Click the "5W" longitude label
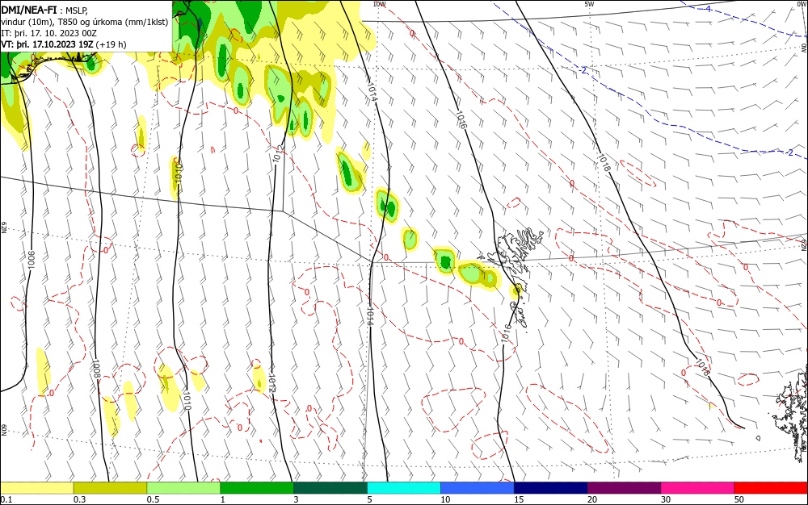Screen dimensions: 808x505 tap(589, 4)
